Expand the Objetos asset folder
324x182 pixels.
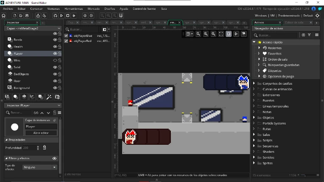point(254,118)
